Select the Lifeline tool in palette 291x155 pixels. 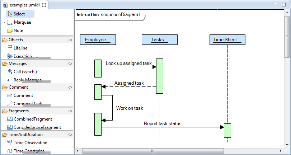[x=20, y=48]
